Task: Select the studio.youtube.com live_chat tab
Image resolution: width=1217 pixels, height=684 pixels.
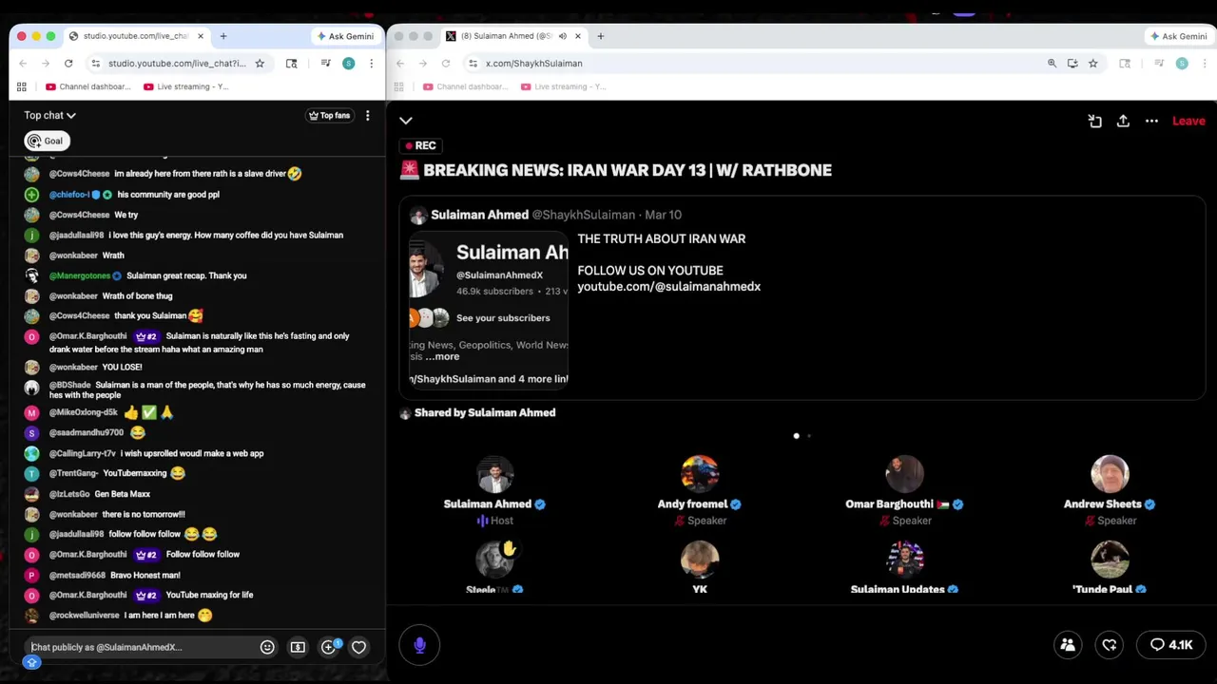Action: 137,36
